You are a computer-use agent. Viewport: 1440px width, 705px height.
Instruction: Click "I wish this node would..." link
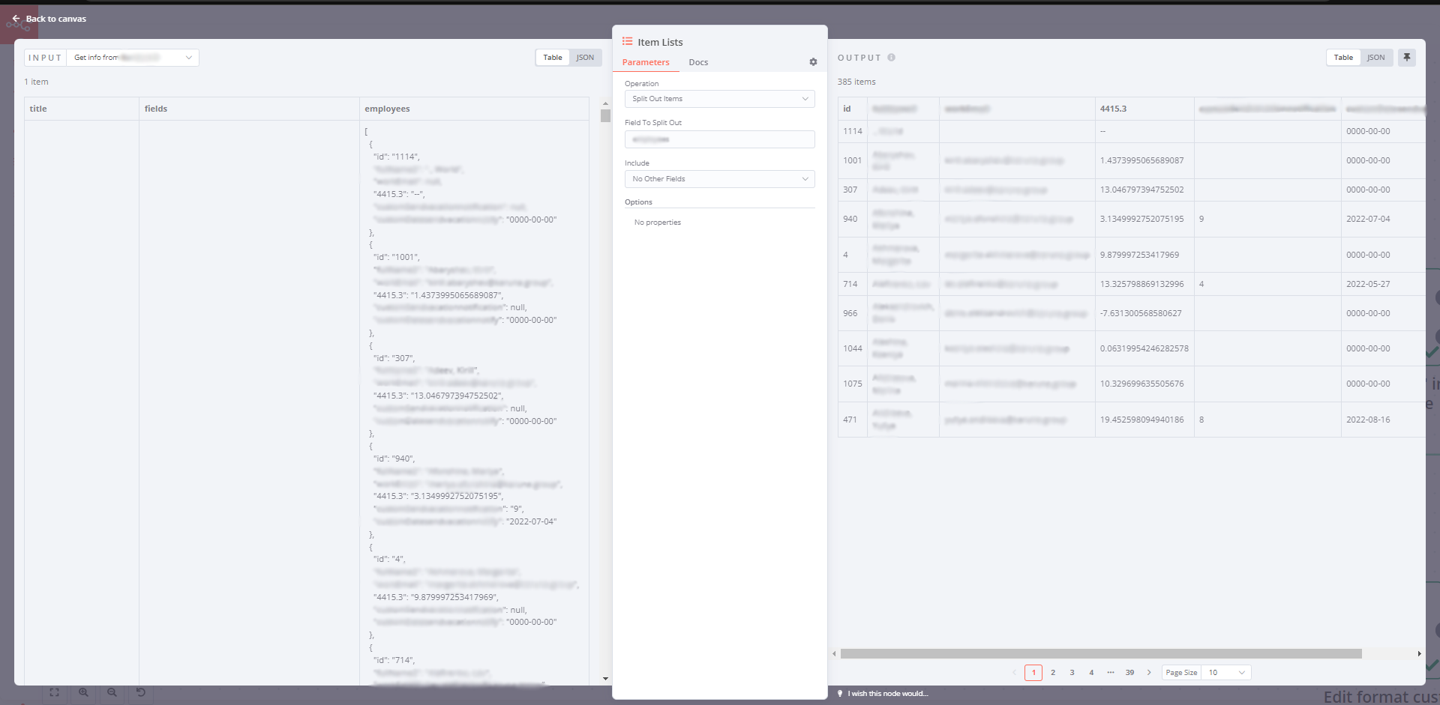tap(888, 694)
